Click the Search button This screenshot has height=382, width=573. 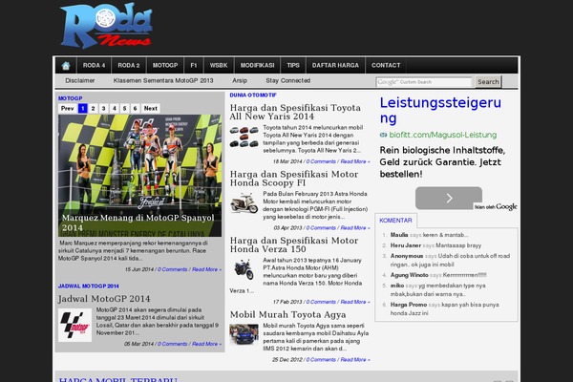488,82
